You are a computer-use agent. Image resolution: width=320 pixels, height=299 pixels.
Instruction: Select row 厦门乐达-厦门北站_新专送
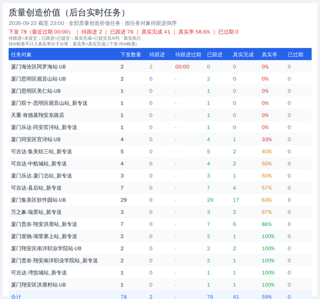click(160, 175)
